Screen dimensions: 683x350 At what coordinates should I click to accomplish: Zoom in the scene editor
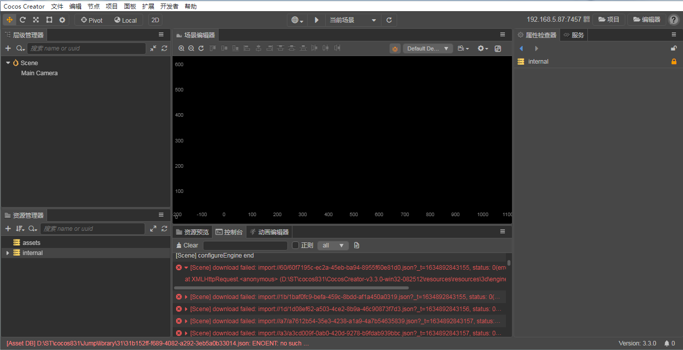click(x=182, y=48)
